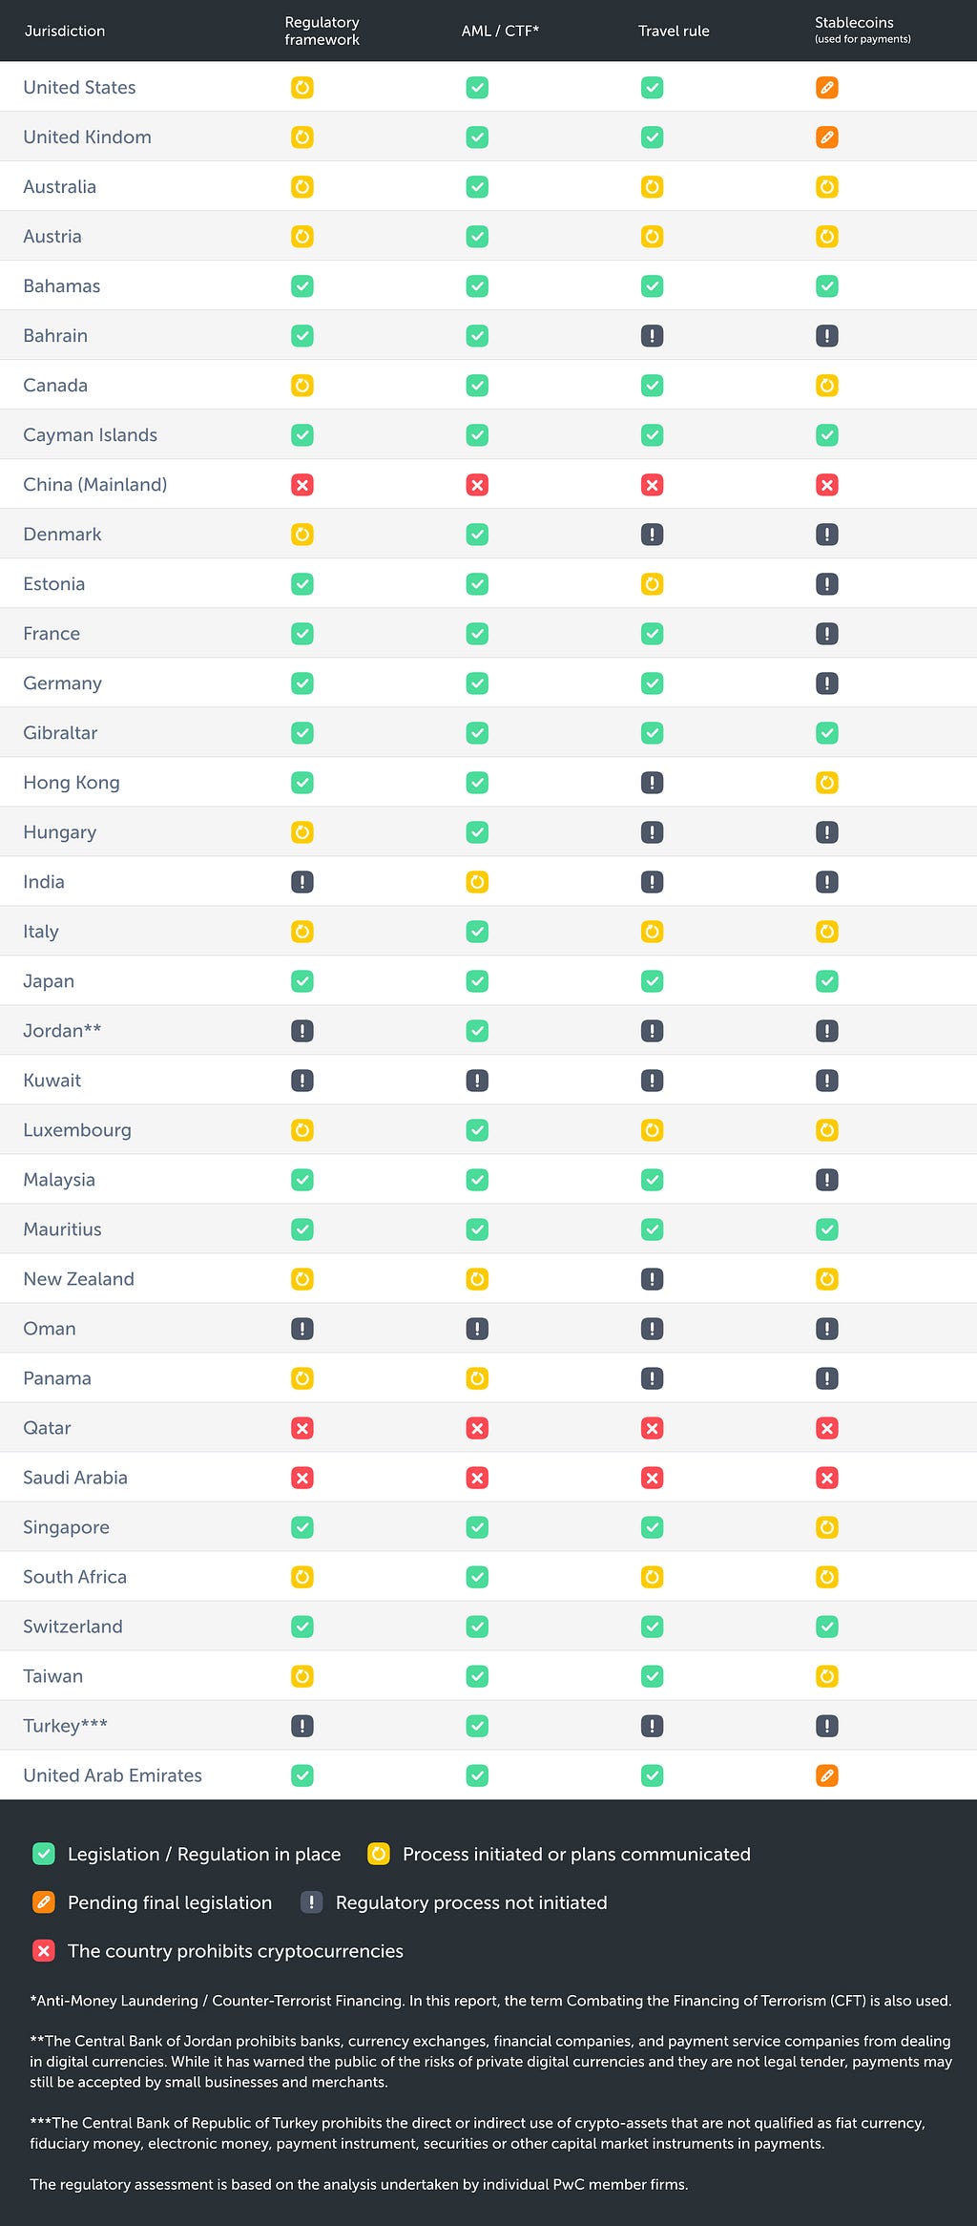The image size is (977, 2226).
Task: Click the Stablecoins column header
Action: [863, 30]
